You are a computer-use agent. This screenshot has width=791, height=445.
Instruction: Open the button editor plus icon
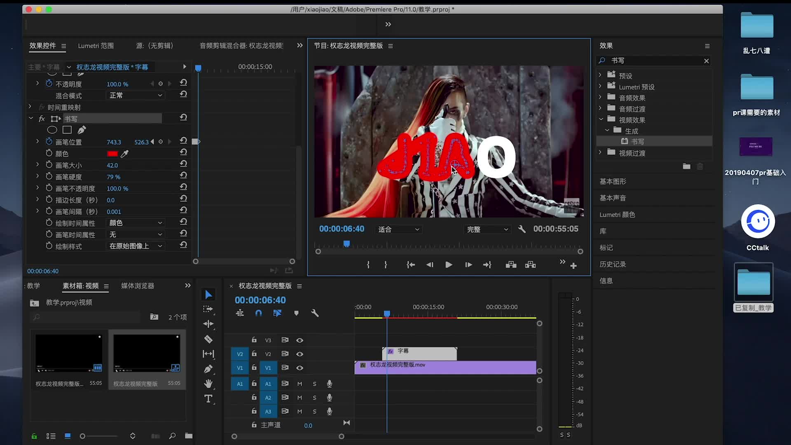(x=573, y=266)
